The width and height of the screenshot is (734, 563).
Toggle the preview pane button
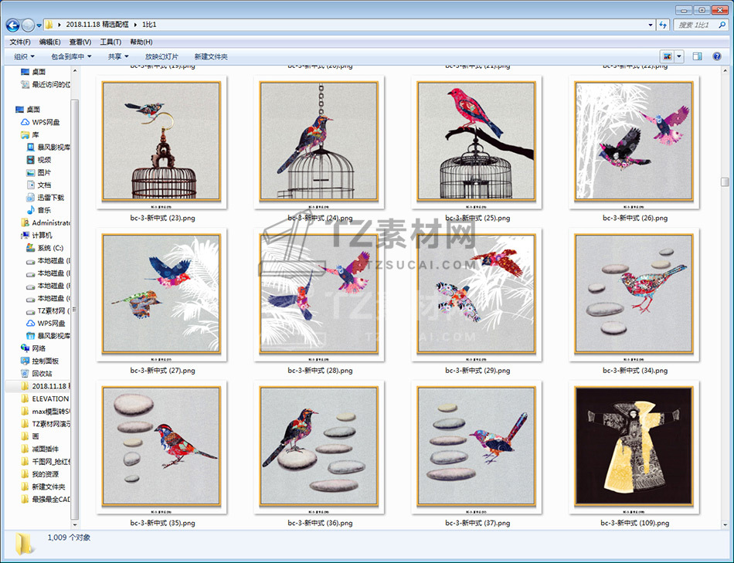pos(697,56)
